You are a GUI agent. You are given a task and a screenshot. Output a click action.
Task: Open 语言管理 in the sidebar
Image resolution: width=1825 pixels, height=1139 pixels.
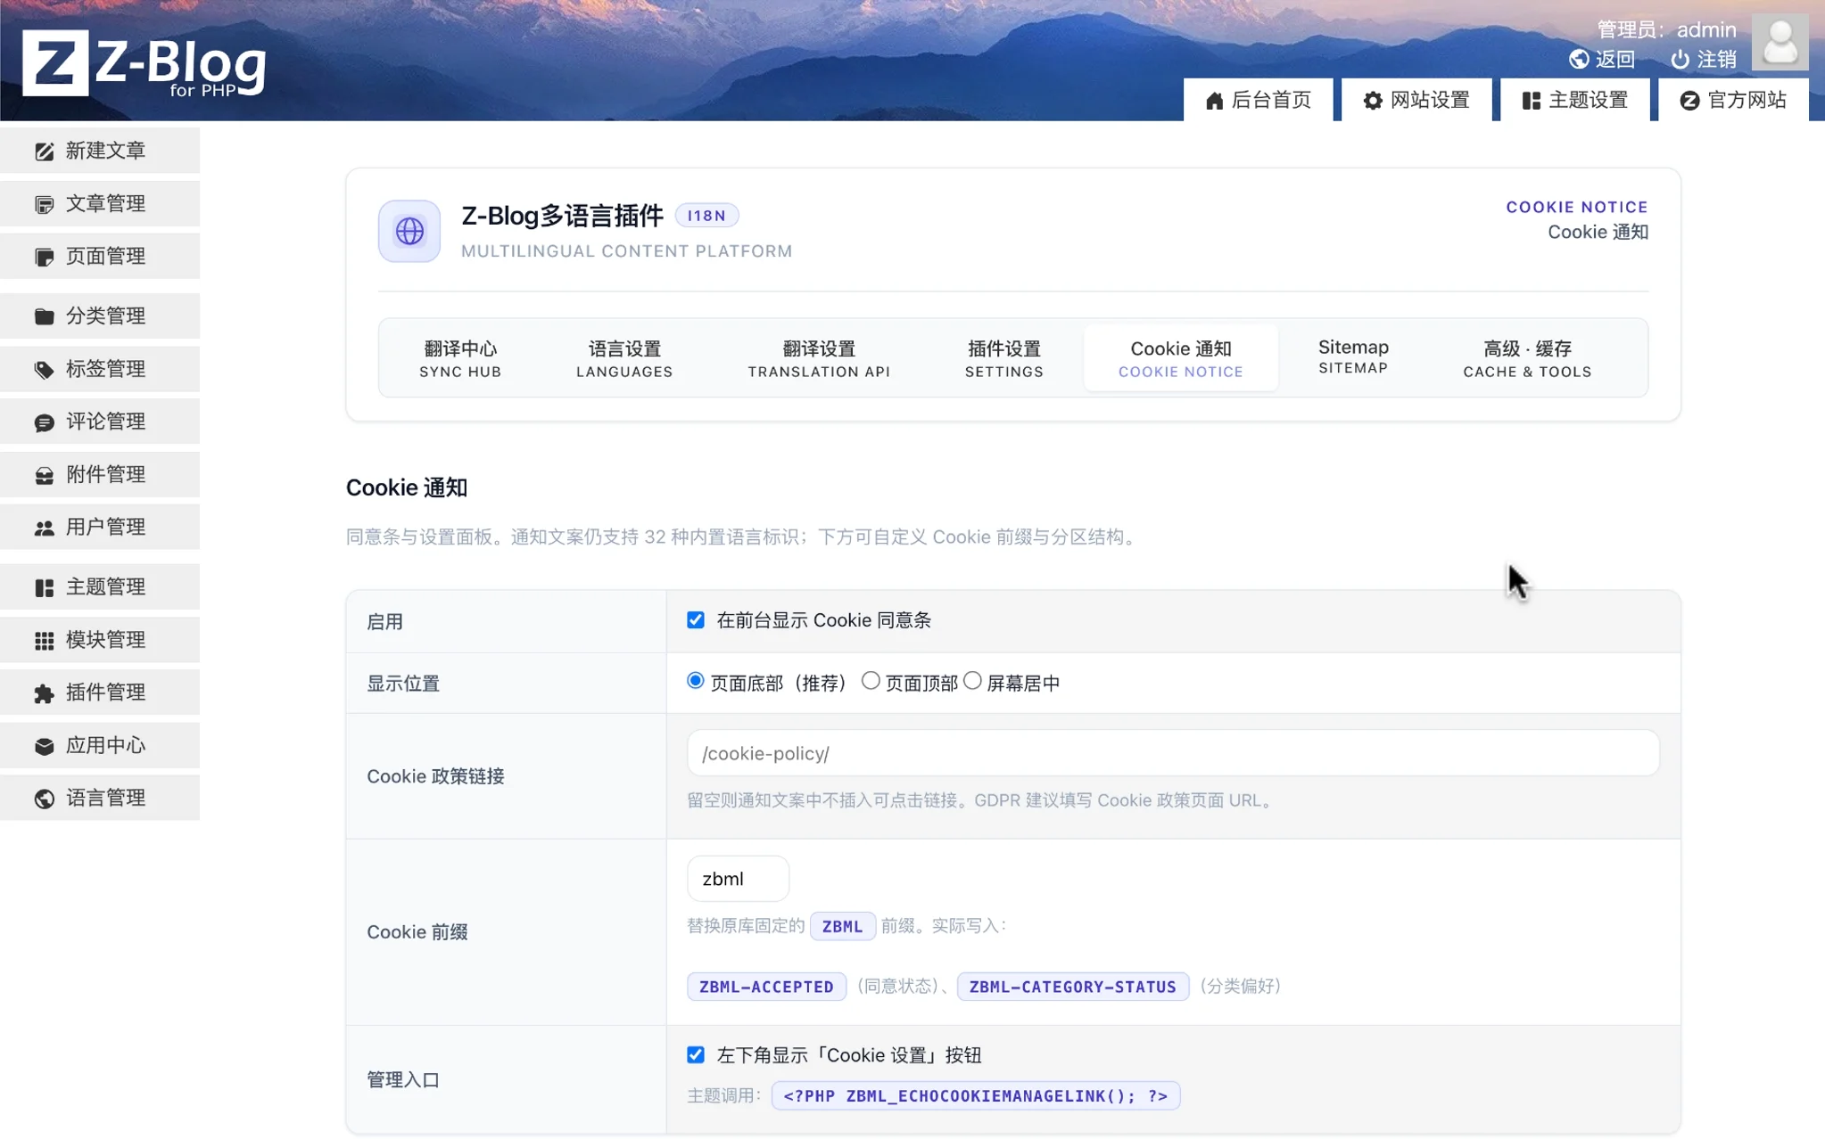click(100, 798)
